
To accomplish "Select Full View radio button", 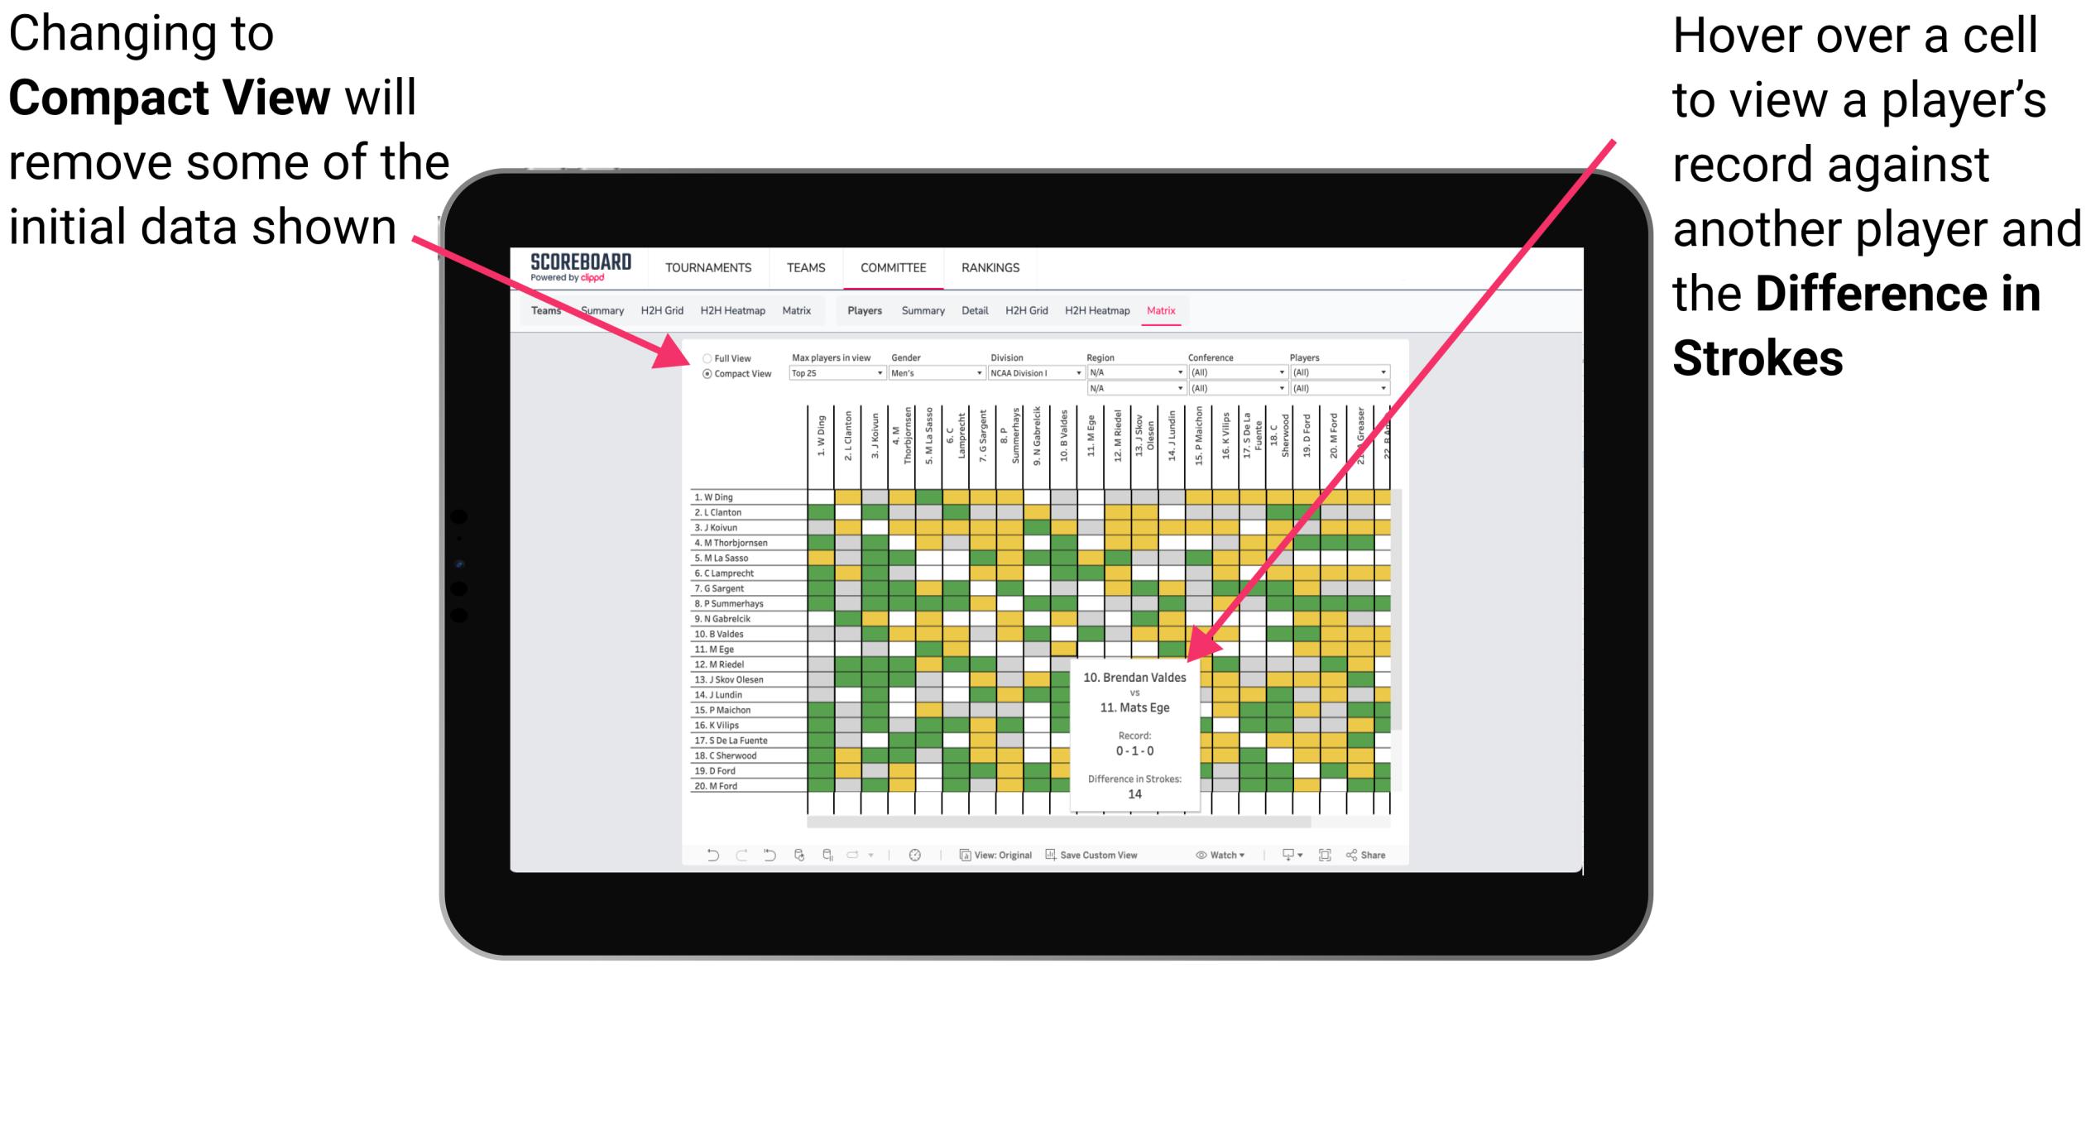I will [x=703, y=357].
